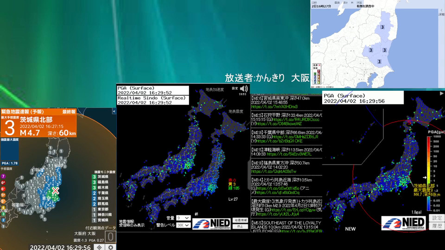This screenshot has width=445, height=250.
Task: Click the 千葉県 intensity 2 row
Action: (x=100, y=193)
